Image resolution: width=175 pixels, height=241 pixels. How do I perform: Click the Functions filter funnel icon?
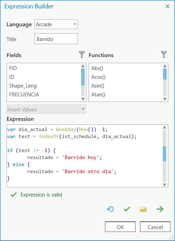coord(164,55)
